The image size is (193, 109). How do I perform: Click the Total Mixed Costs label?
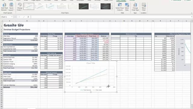[9, 81]
